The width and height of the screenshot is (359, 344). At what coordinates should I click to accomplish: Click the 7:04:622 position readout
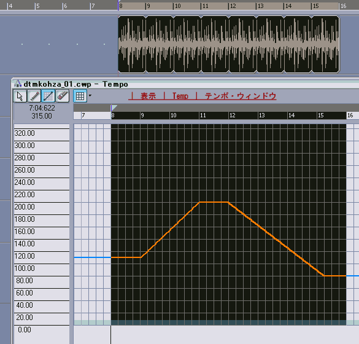[x=42, y=108]
